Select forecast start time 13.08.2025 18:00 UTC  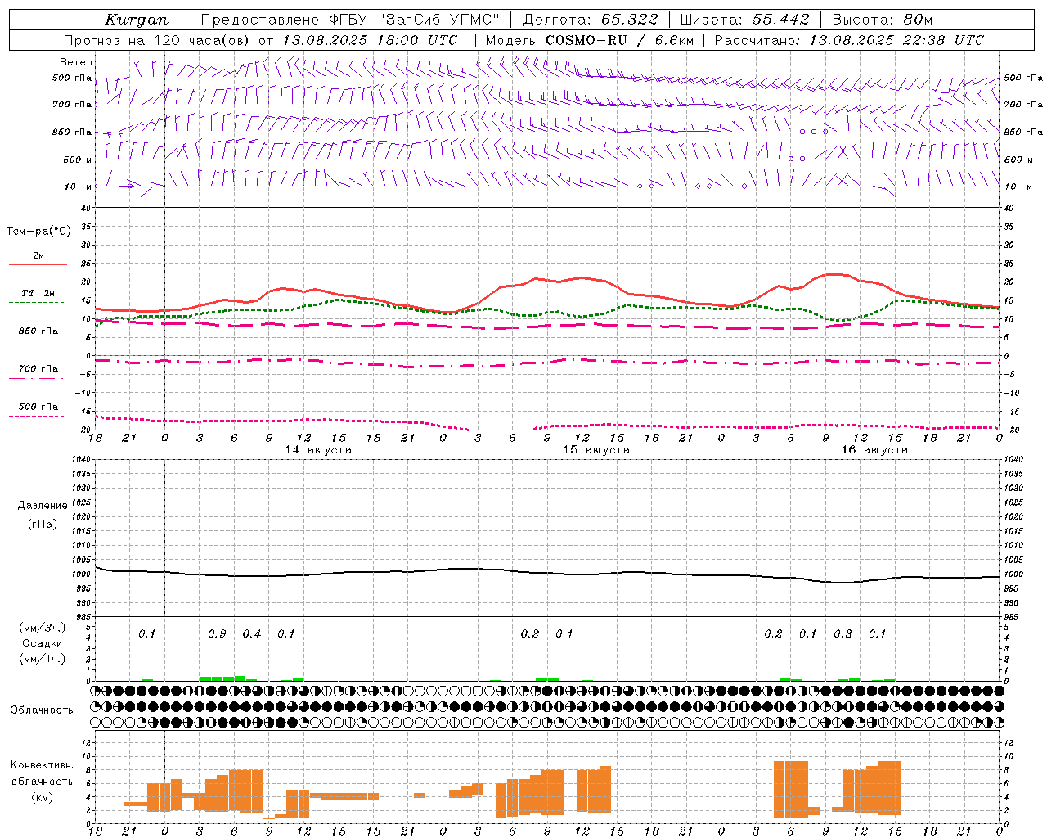coord(370,40)
